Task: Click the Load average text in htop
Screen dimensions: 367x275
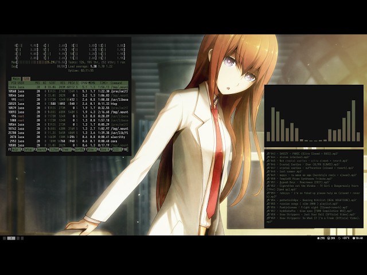Action: [x=90, y=66]
